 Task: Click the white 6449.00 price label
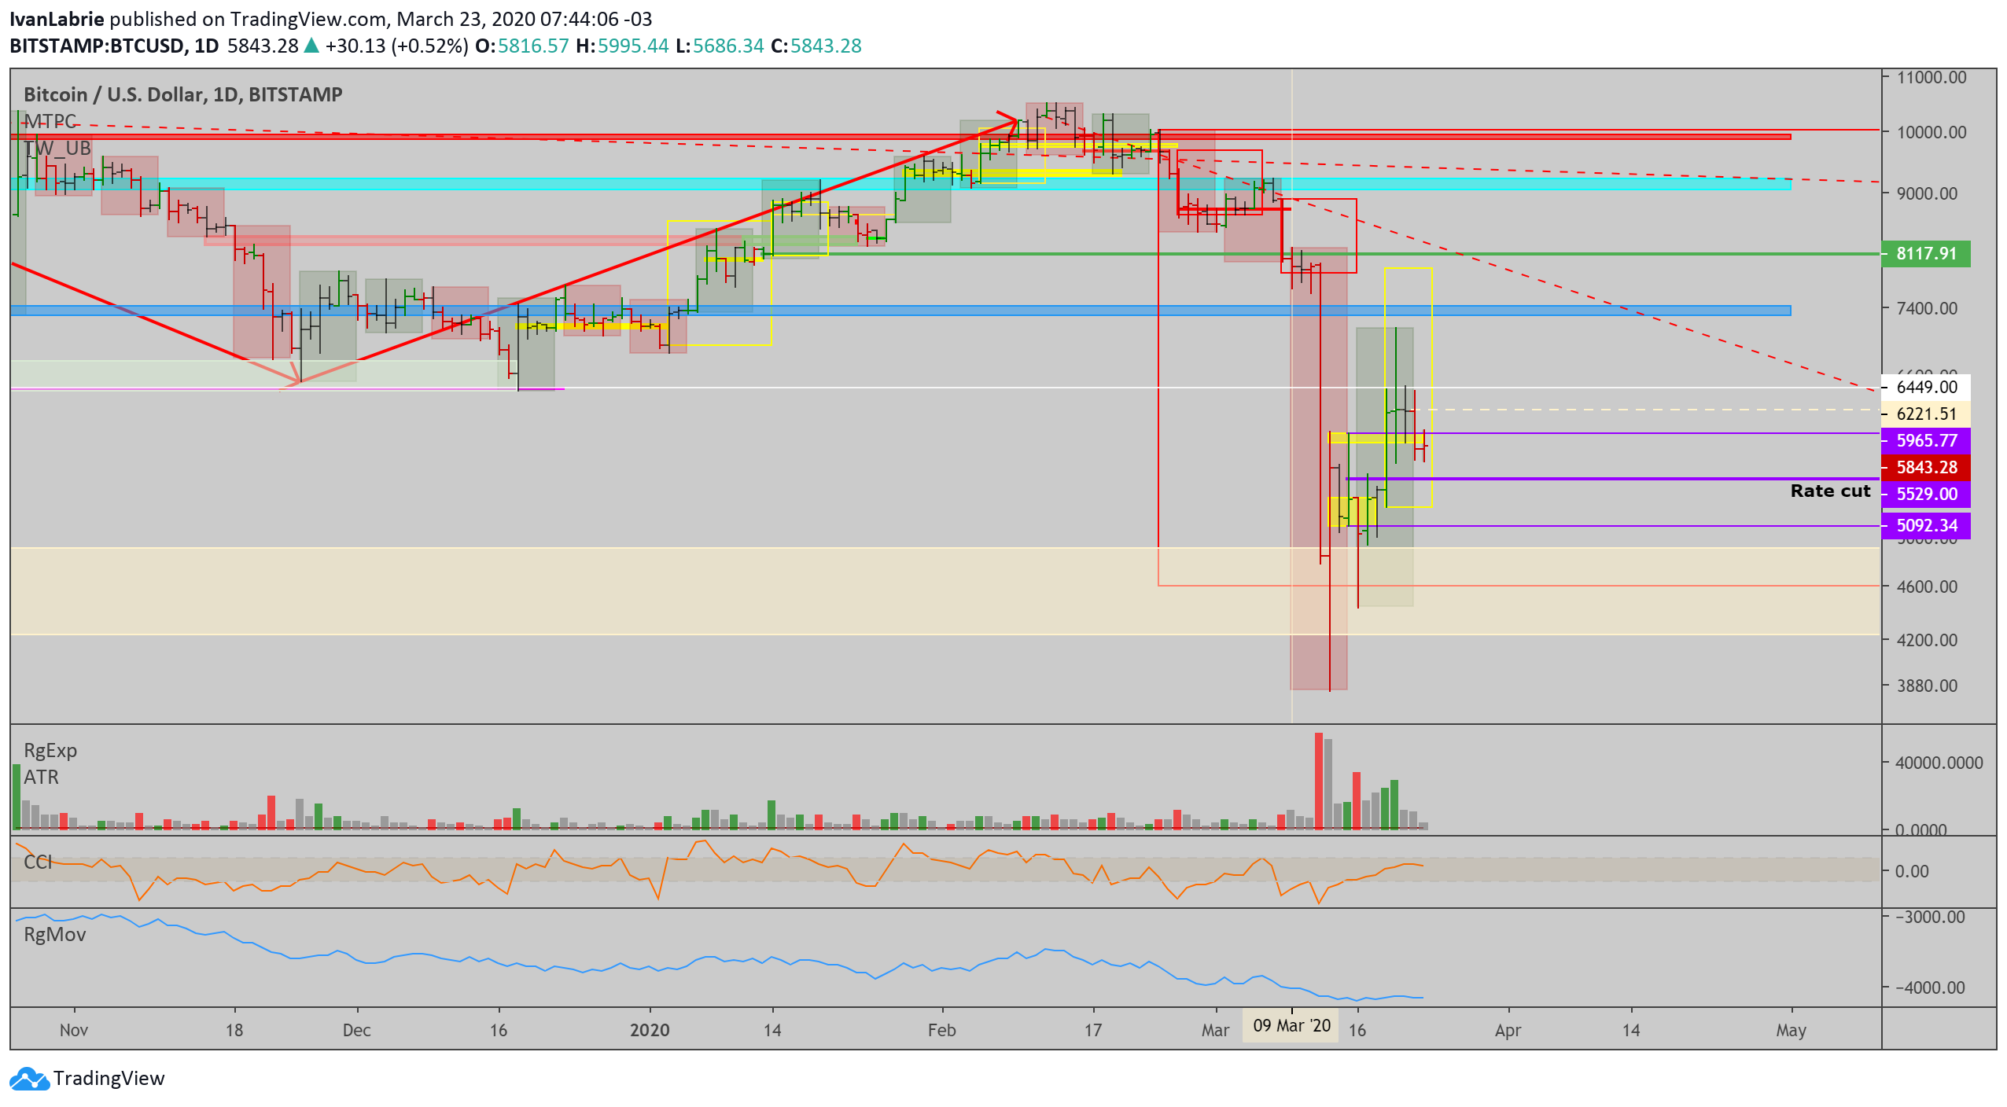tap(1925, 387)
